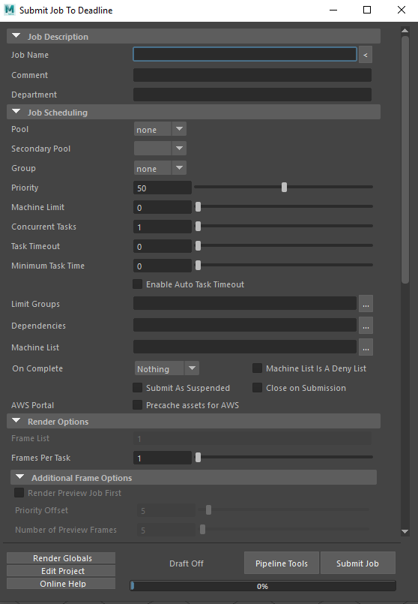Click the Priority slider handle

[x=284, y=188]
